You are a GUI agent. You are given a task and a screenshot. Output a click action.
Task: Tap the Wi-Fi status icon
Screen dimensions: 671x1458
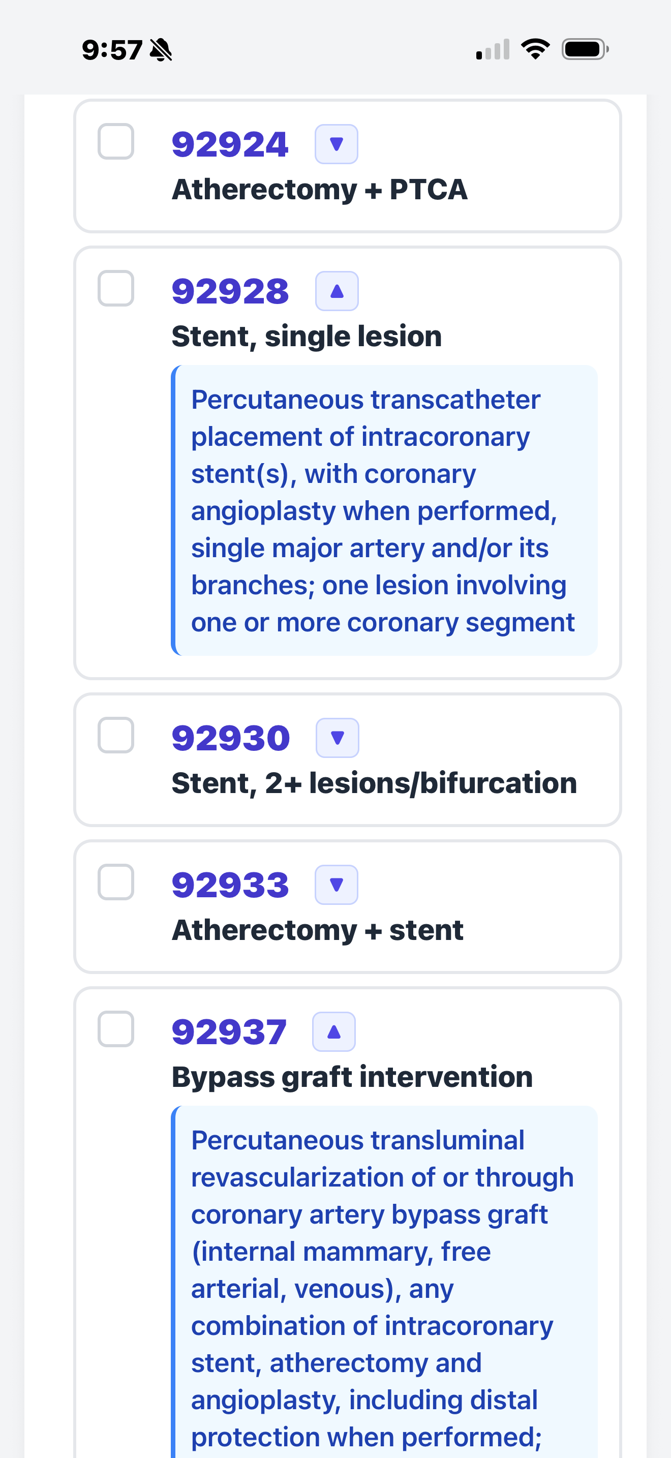pos(535,49)
